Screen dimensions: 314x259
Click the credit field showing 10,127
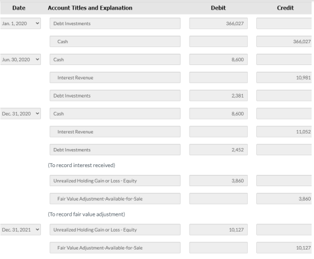[284, 248]
